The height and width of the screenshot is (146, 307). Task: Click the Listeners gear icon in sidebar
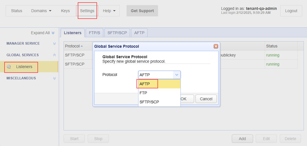(x=9, y=67)
